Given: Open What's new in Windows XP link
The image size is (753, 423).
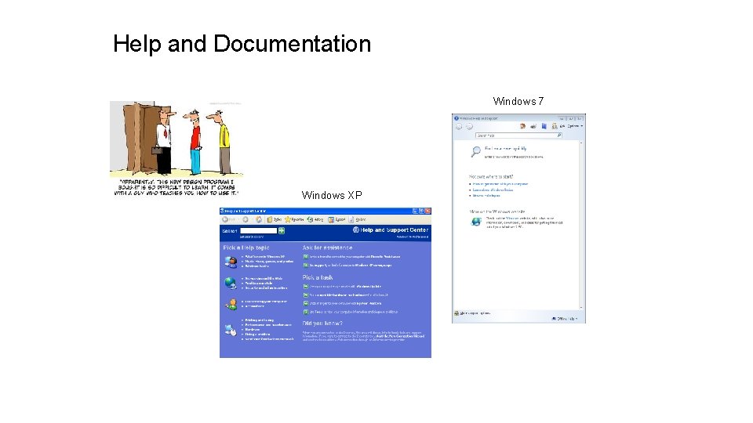Looking at the screenshot, I should click(264, 257).
